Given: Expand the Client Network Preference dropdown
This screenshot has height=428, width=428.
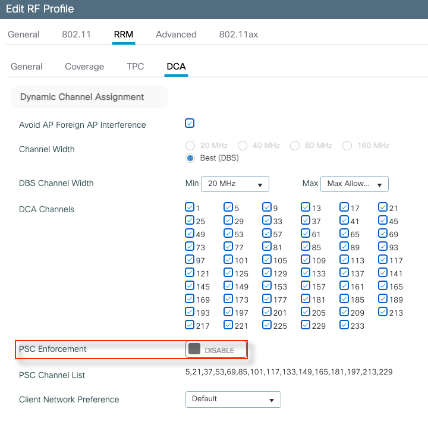Looking at the screenshot, I should [x=233, y=399].
